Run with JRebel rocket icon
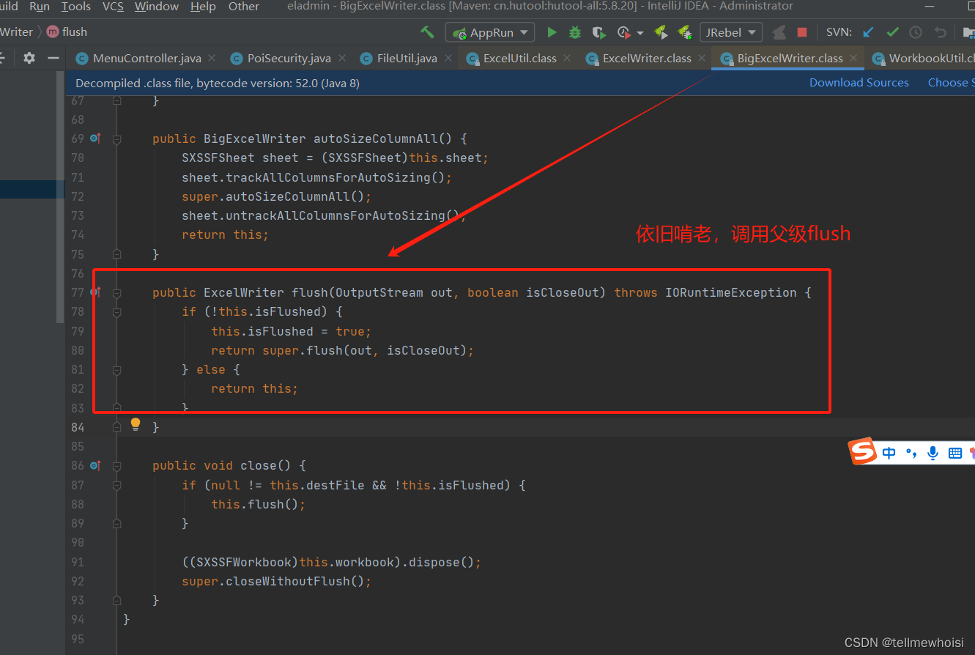Screen dimensions: 975x655 tap(661, 32)
